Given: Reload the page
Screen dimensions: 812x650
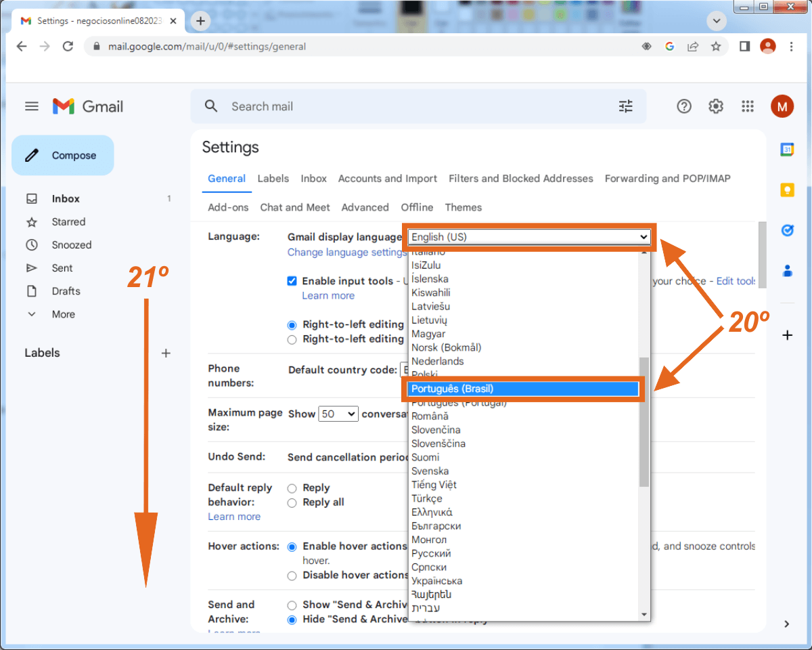Looking at the screenshot, I should 68,46.
